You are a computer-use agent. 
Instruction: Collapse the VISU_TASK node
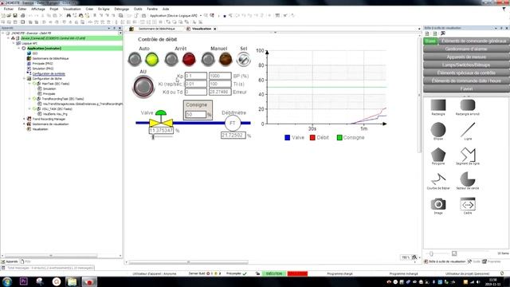pos(29,108)
